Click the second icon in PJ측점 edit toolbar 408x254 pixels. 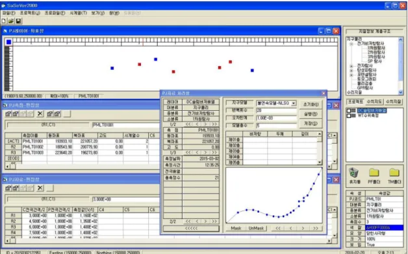(16, 113)
